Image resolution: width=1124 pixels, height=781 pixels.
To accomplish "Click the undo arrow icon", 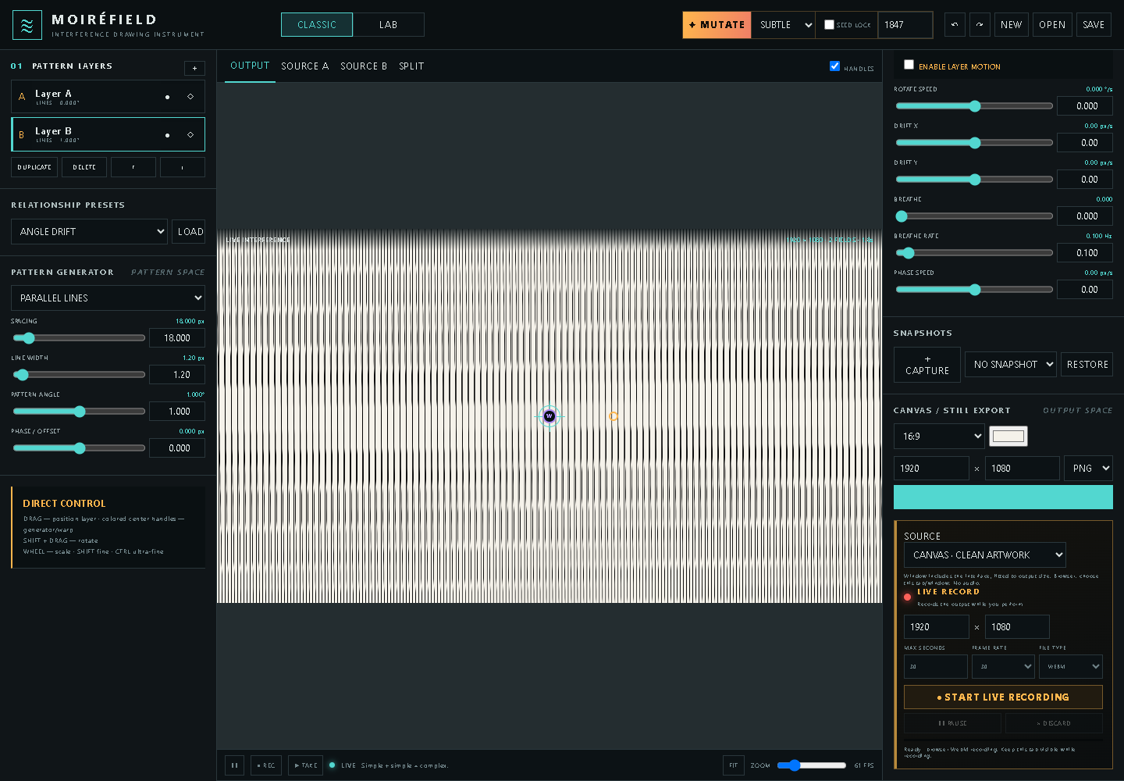I will point(955,25).
